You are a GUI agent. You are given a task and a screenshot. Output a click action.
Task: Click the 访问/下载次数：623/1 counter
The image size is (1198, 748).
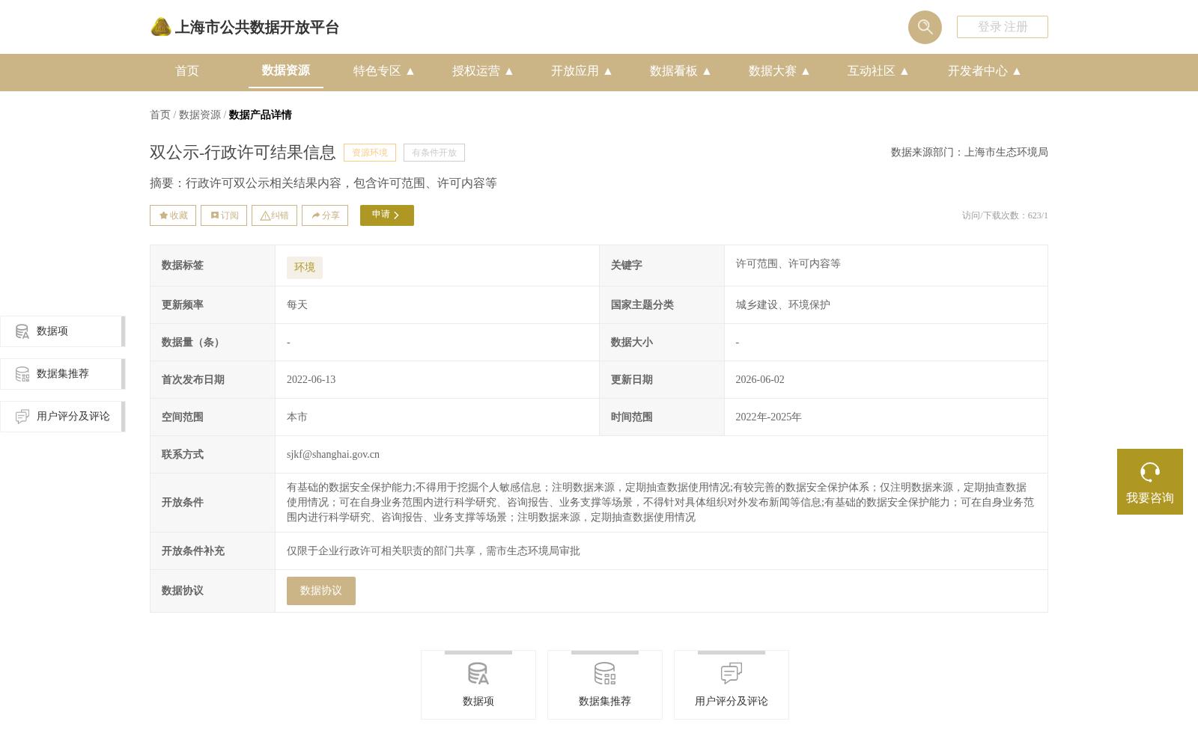[1005, 215]
